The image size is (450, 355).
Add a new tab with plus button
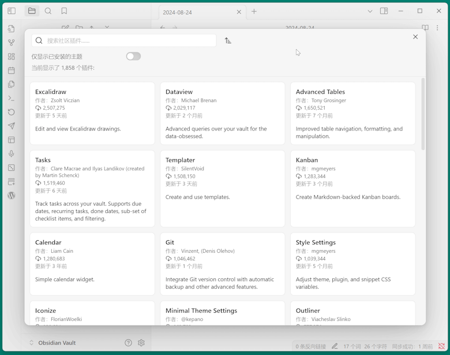tap(254, 12)
